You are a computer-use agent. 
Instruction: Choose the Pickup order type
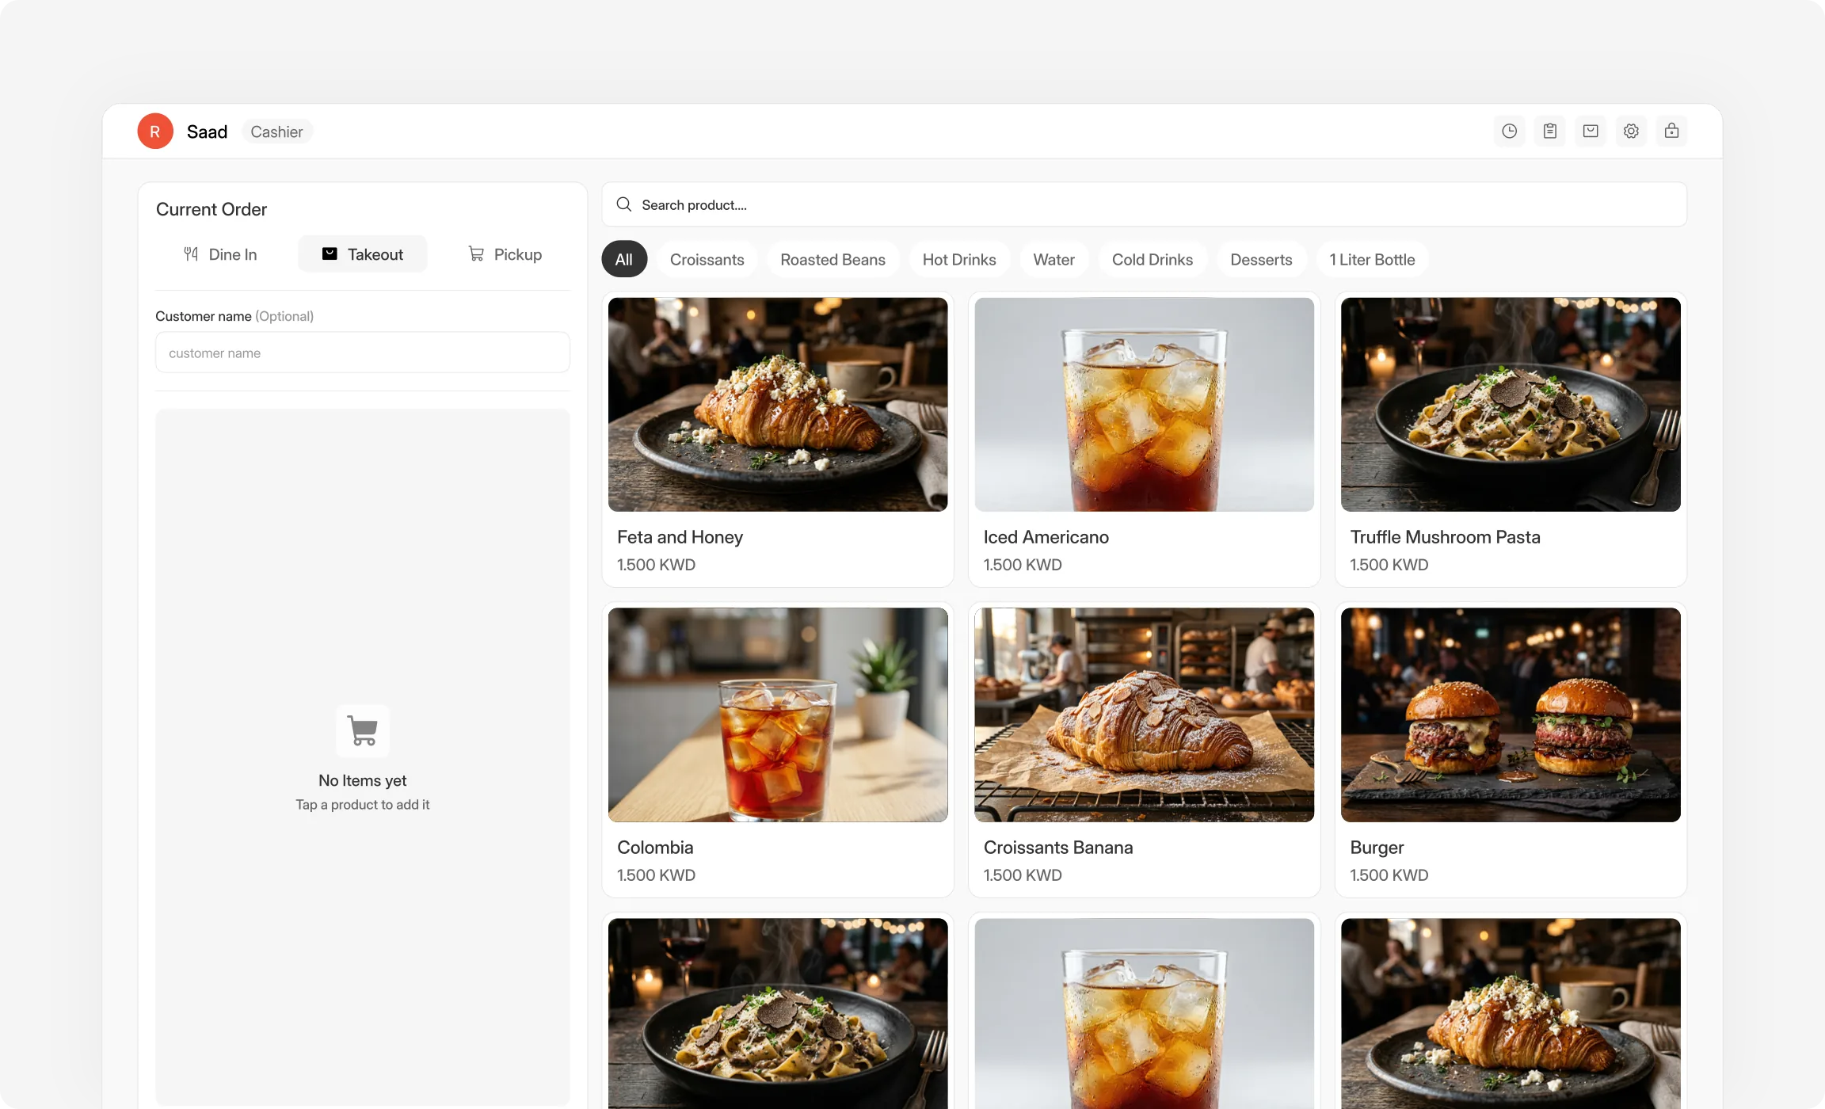pyautogui.click(x=505, y=254)
